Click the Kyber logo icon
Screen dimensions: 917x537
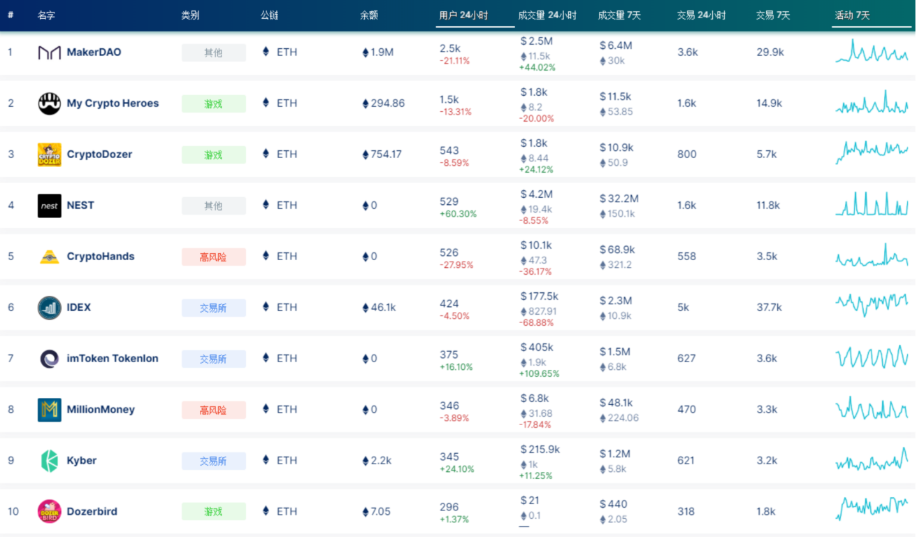click(50, 461)
